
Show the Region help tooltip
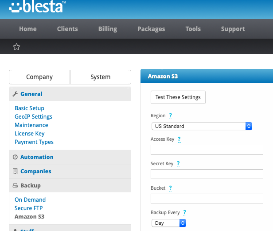(x=171, y=116)
